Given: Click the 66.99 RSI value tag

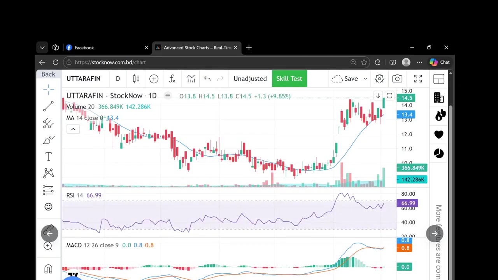Looking at the screenshot, I should tap(408, 203).
